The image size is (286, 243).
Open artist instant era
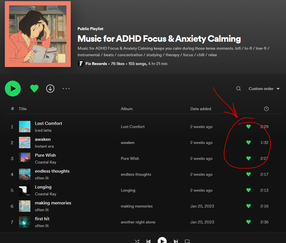tap(44, 146)
